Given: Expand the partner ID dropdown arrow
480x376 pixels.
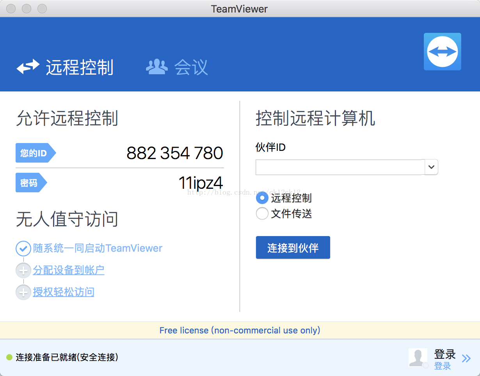Looking at the screenshot, I should pyautogui.click(x=431, y=167).
